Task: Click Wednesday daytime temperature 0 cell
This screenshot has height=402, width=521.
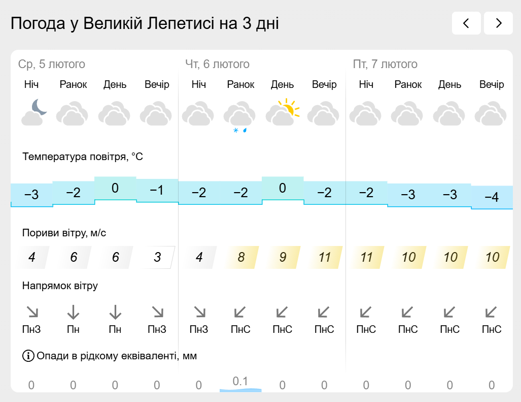Action: (x=115, y=189)
